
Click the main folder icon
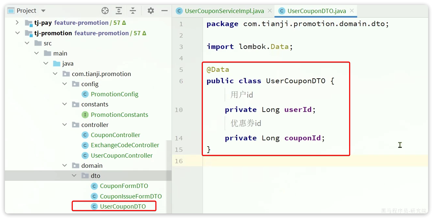click(x=47, y=53)
